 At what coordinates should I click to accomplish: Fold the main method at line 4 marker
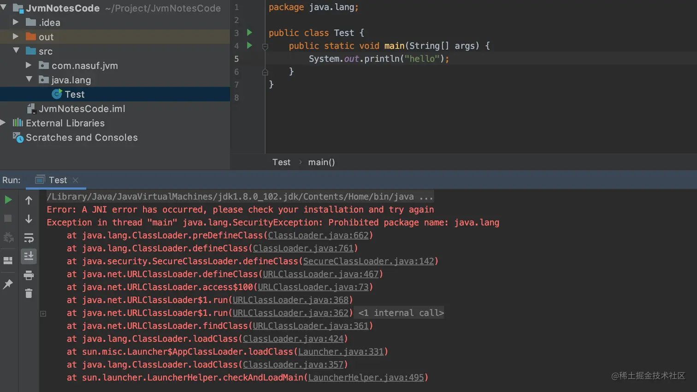click(265, 46)
